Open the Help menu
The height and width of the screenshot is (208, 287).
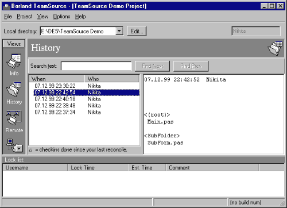point(80,17)
